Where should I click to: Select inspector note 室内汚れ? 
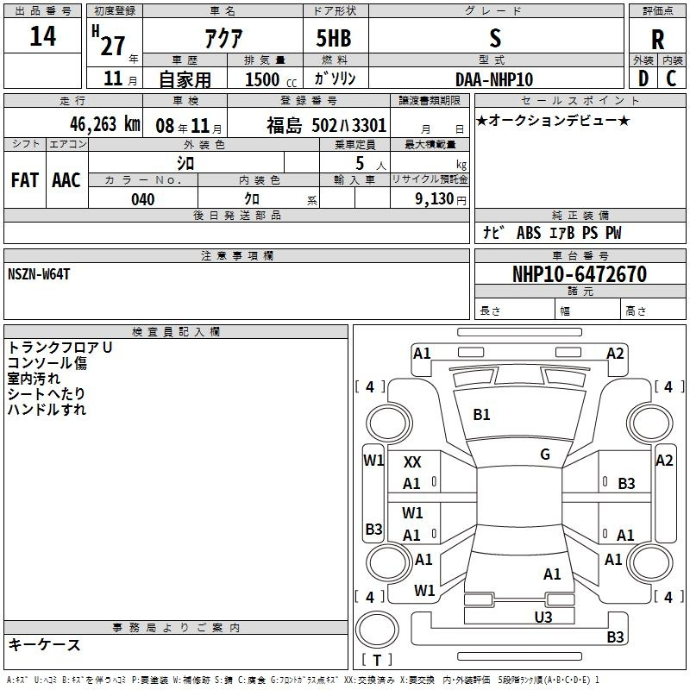pos(34,379)
